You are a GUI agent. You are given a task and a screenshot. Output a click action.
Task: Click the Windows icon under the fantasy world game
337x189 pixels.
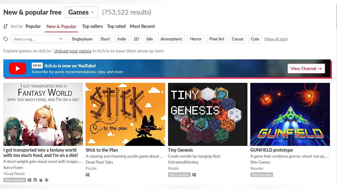(x=29, y=180)
